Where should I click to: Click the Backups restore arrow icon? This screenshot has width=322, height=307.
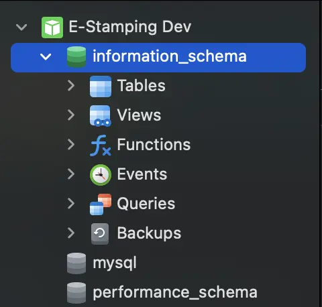click(x=100, y=234)
